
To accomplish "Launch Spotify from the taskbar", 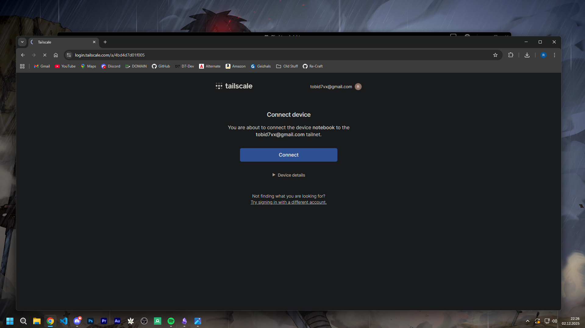I will click(171, 321).
